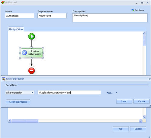Click the top-left selection handle of task

point(20,48)
